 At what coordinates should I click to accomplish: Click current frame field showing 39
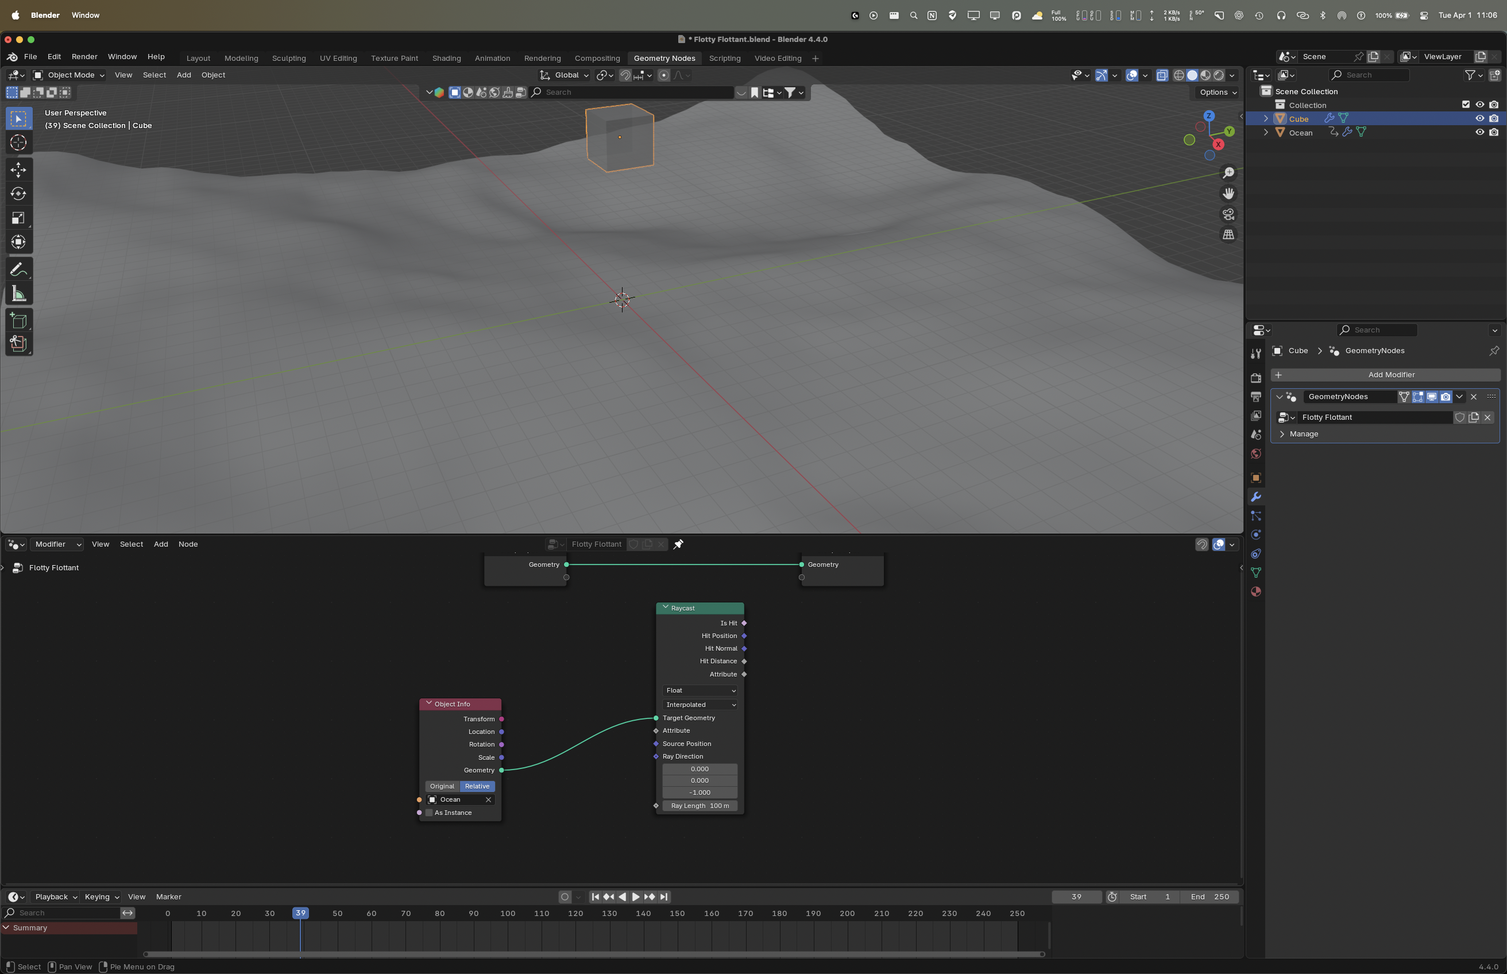1076,897
